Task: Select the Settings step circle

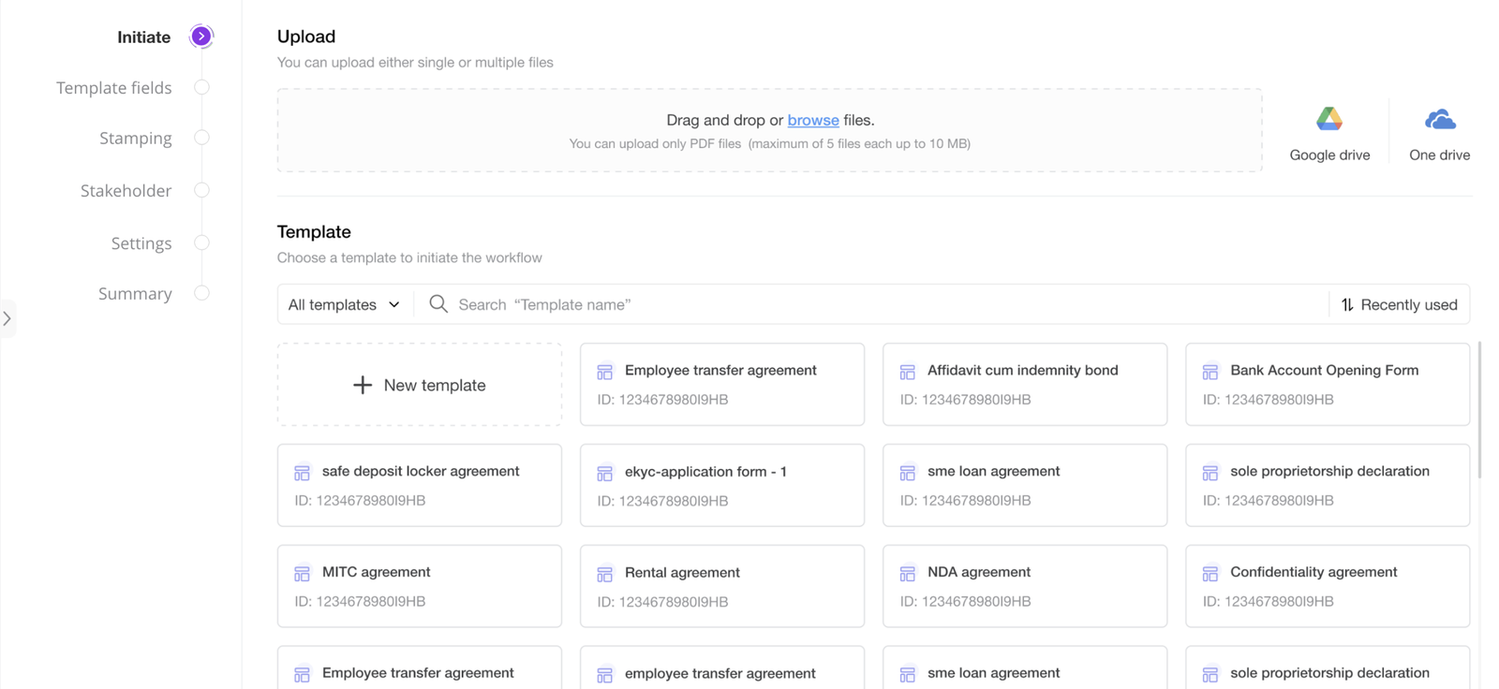Action: [x=201, y=242]
